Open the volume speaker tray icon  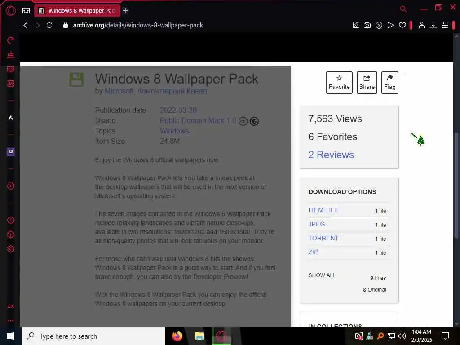pos(402,336)
